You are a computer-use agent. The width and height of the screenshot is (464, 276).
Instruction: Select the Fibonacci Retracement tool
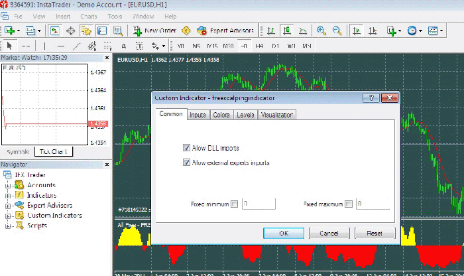pyautogui.click(x=107, y=46)
